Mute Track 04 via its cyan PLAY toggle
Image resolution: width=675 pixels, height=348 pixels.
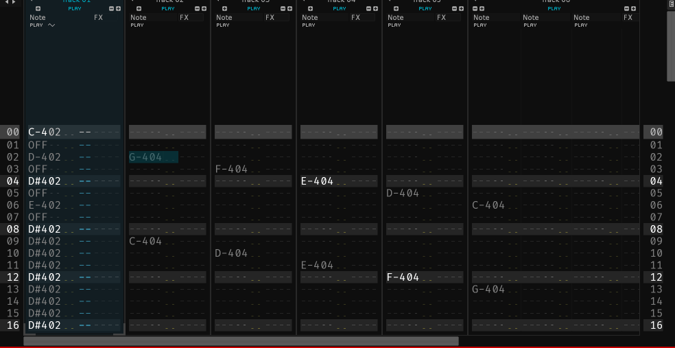[x=340, y=9]
